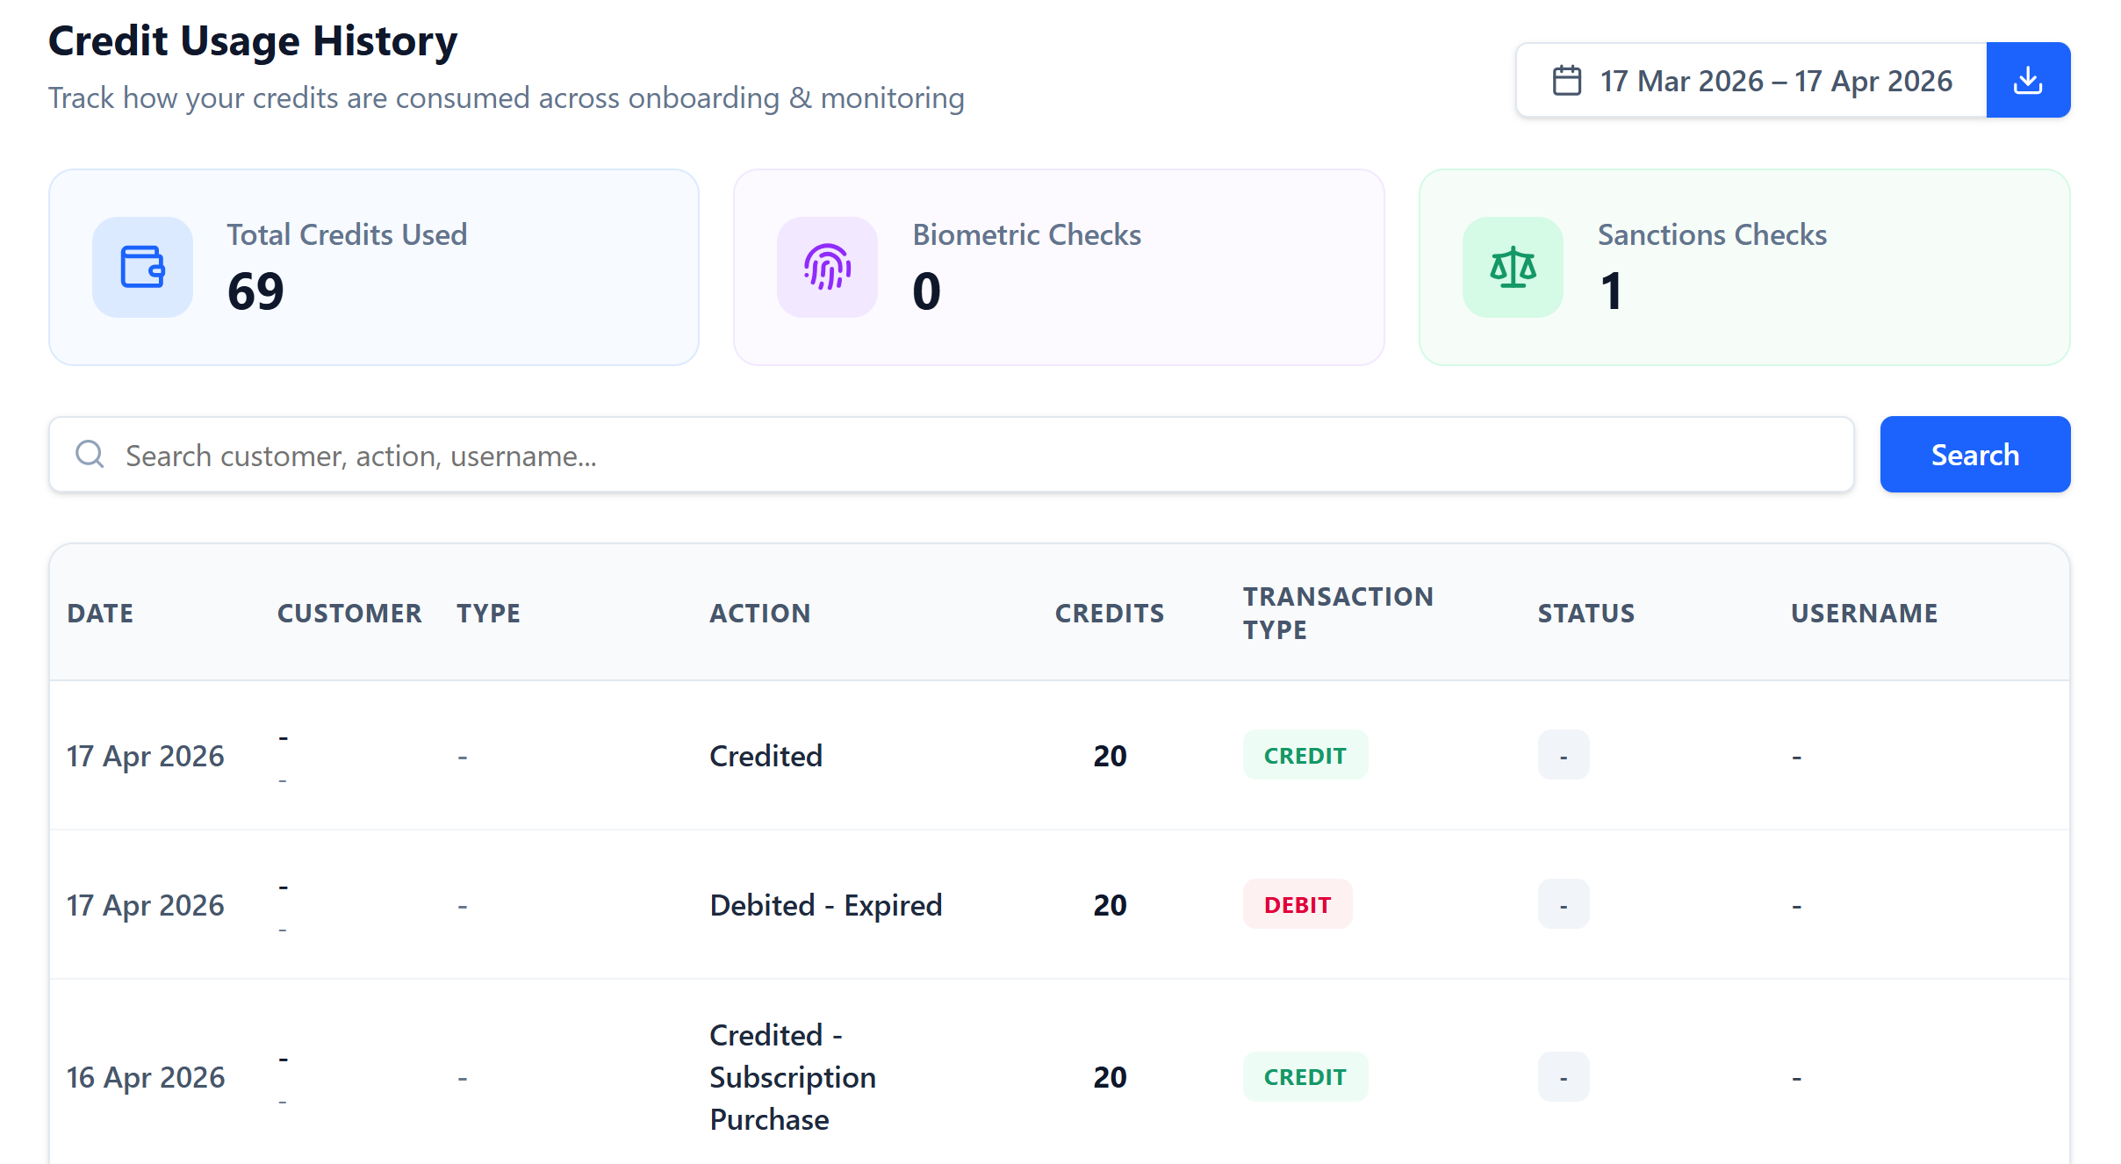
Task: Click the DEBIT badge on the Debited - Expired row
Action: pyautogui.click(x=1297, y=903)
